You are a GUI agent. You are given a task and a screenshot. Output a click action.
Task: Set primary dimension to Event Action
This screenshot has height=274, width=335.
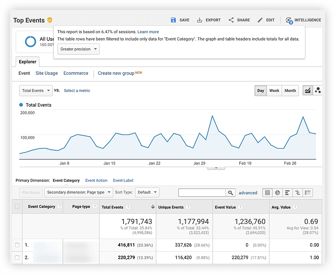point(96,180)
